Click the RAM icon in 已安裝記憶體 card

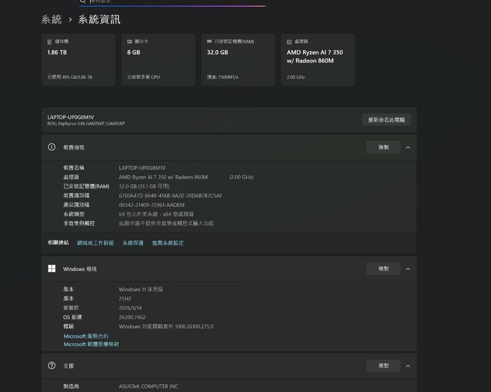point(209,41)
